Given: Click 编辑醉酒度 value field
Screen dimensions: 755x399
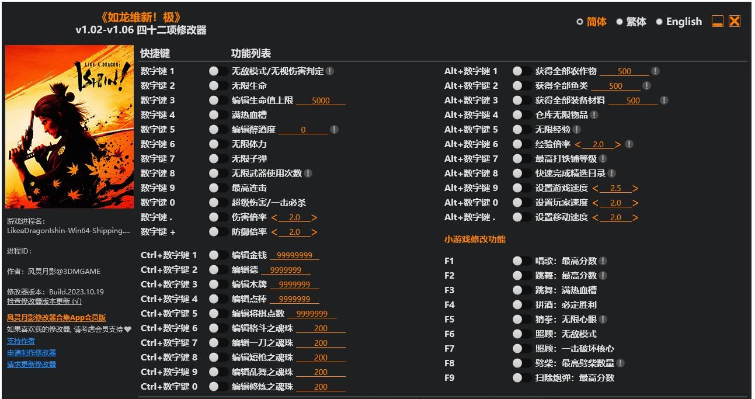Looking at the screenshot, I should (303, 130).
